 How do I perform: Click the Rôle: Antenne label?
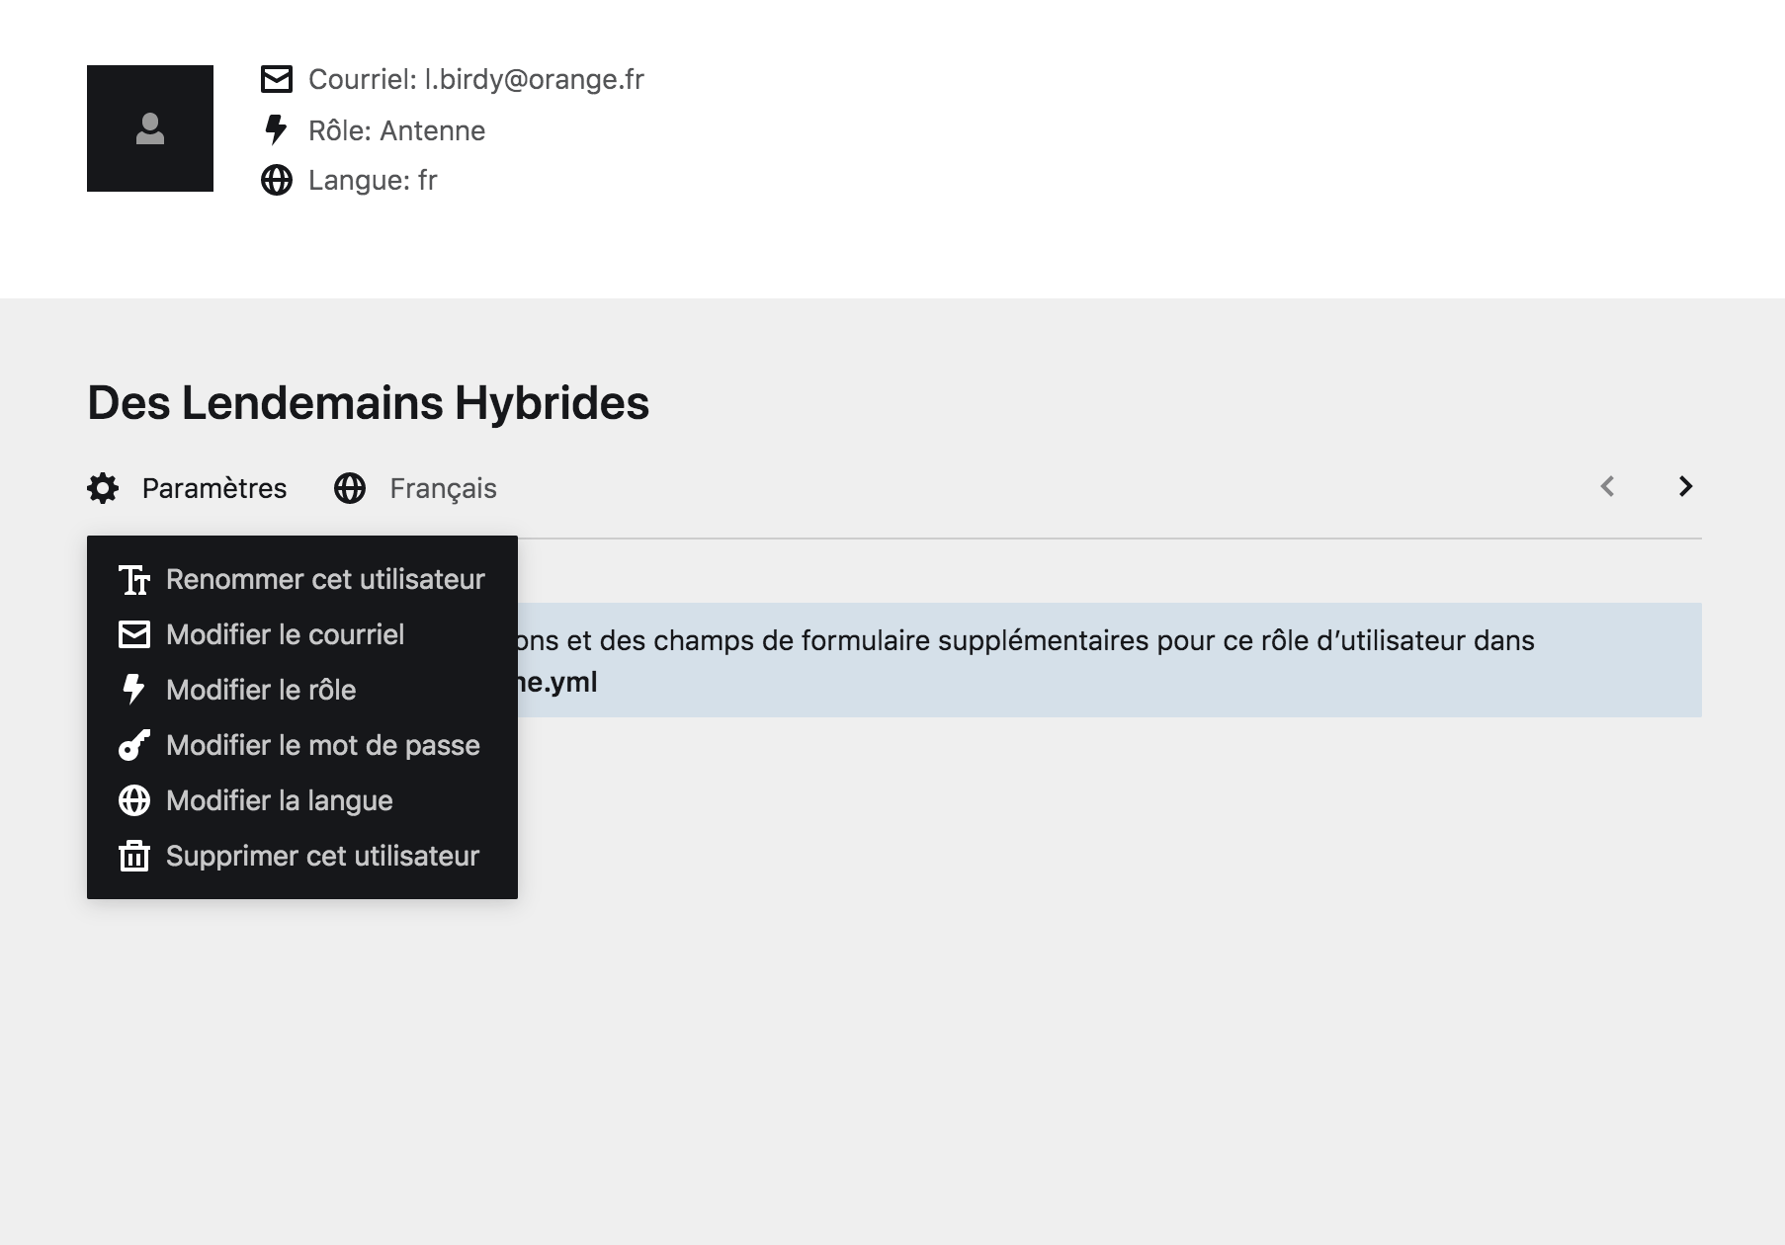click(x=396, y=130)
